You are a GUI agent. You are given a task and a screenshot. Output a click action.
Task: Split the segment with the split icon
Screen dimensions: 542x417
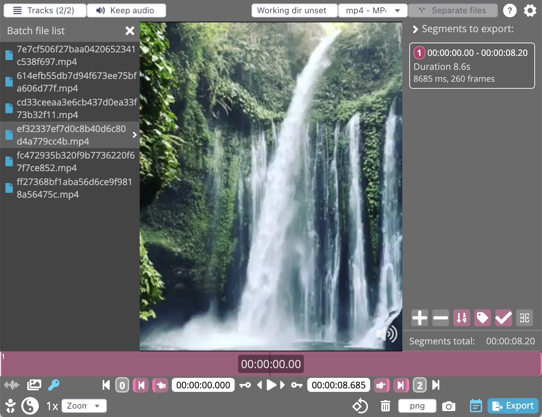click(525, 318)
